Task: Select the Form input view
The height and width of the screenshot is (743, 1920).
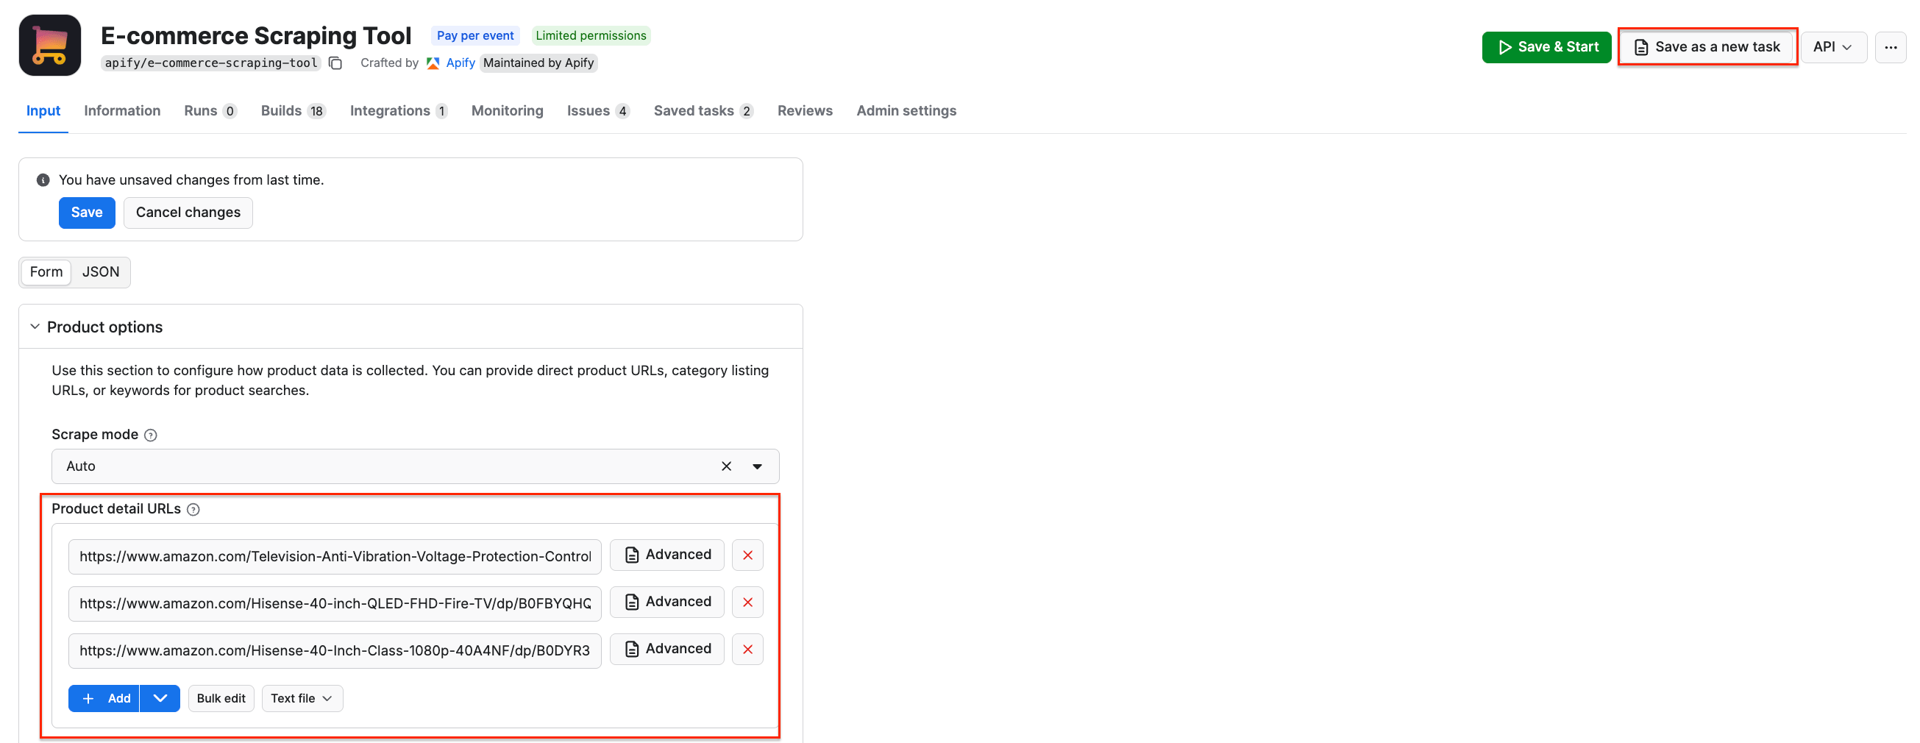Action: 46,273
